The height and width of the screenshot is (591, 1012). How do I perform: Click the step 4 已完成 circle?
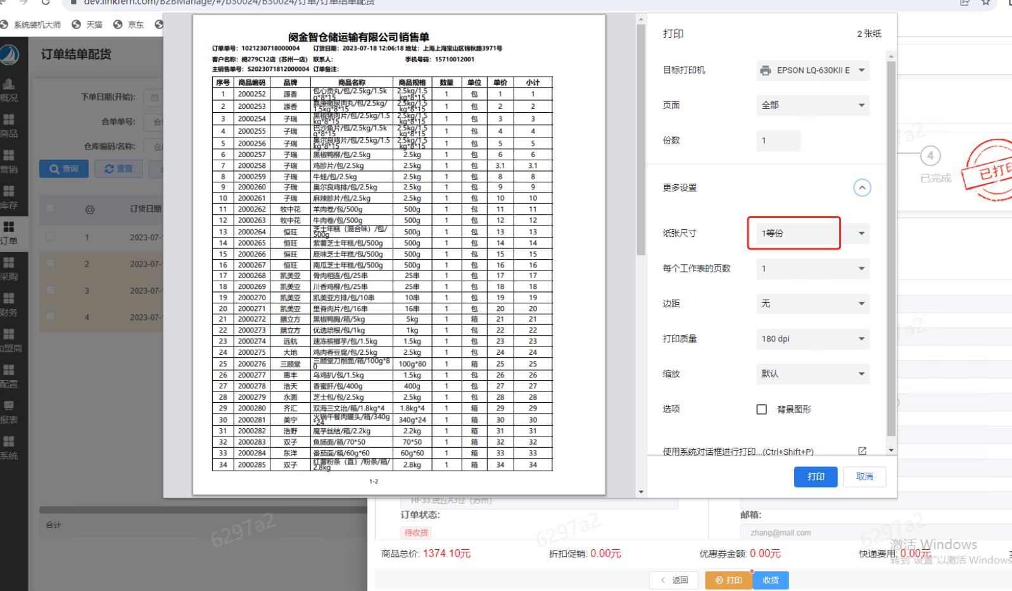click(930, 156)
